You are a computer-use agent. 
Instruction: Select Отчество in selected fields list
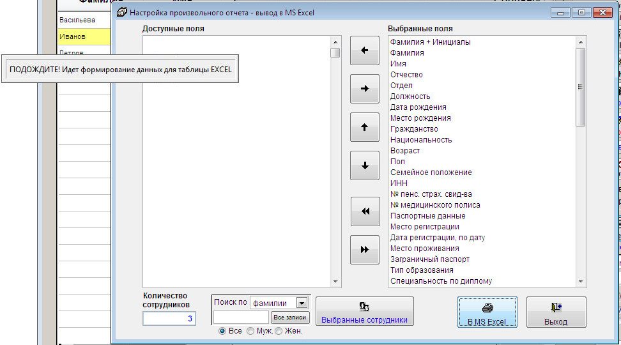[x=406, y=75]
